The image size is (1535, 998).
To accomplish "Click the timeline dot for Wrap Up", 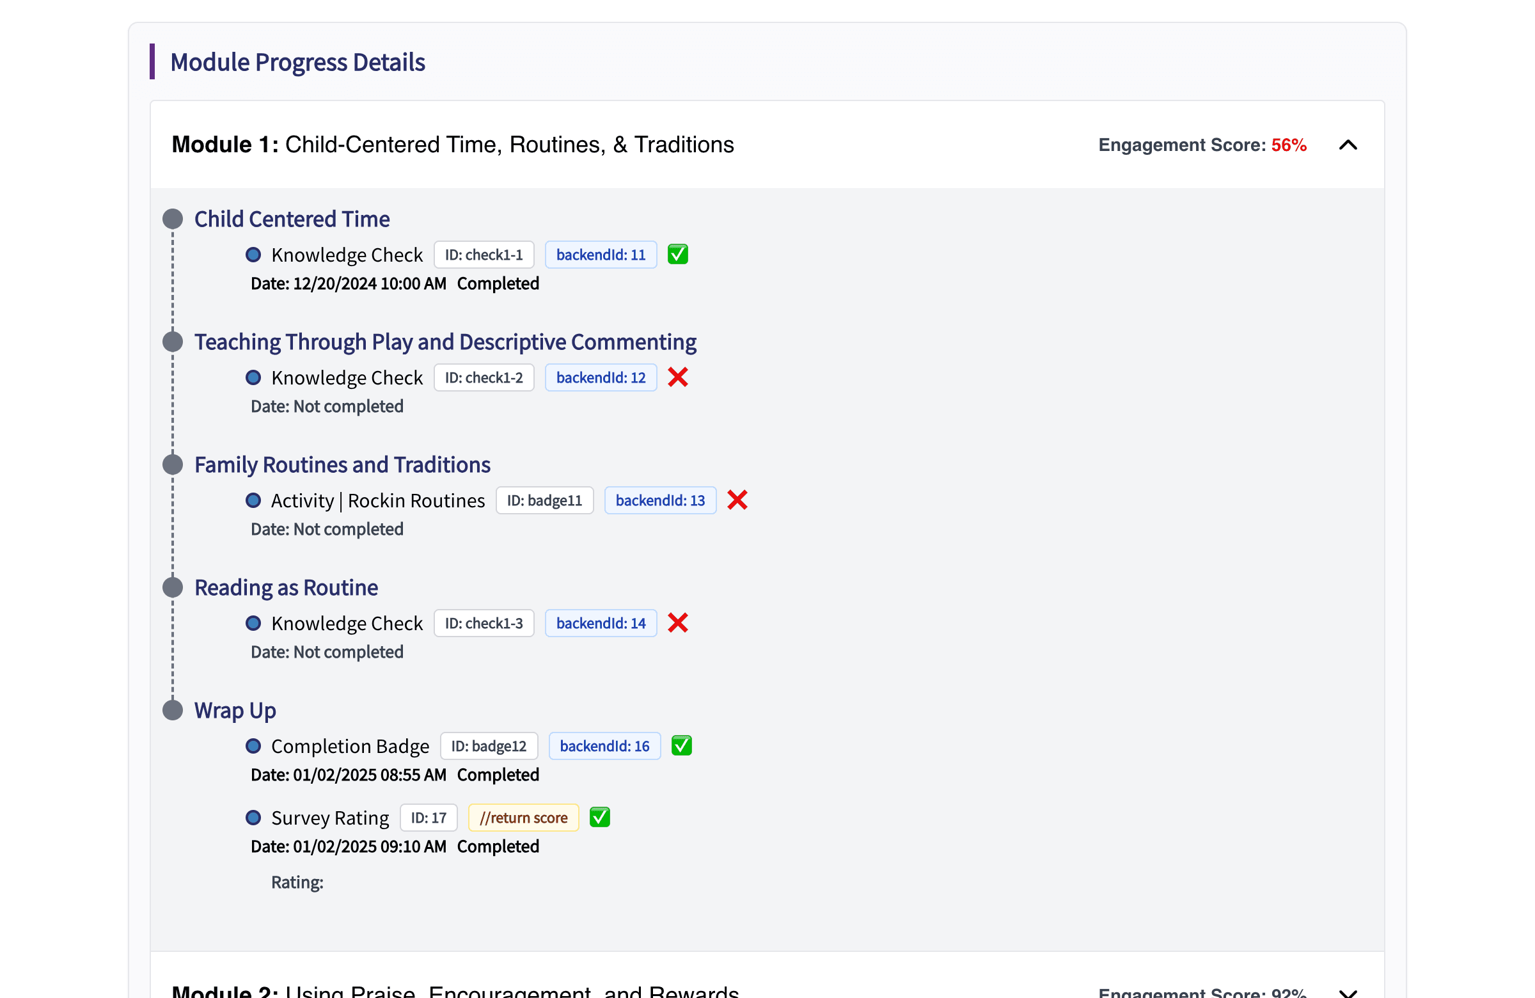I will coord(172,709).
